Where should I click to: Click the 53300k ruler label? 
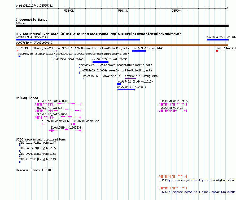click(69, 11)
